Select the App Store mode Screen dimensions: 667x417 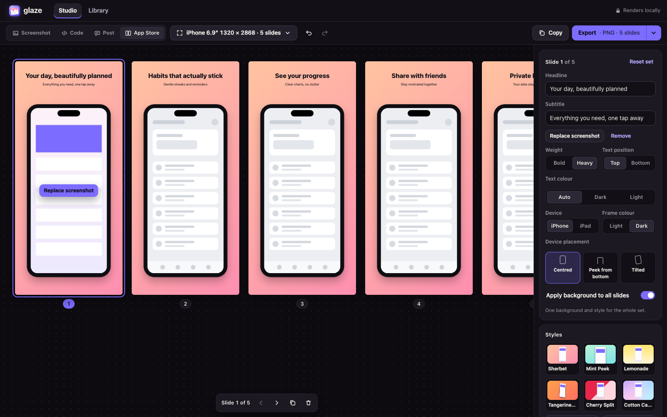pos(143,33)
